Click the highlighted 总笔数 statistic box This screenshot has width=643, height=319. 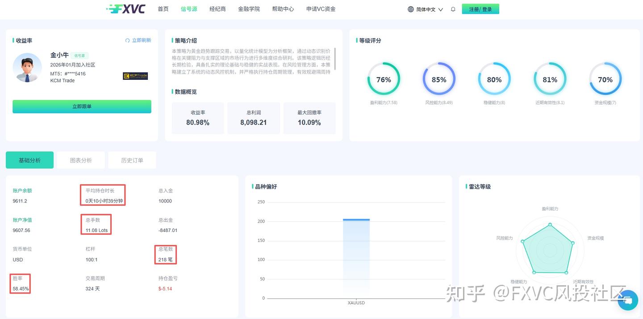166,254
